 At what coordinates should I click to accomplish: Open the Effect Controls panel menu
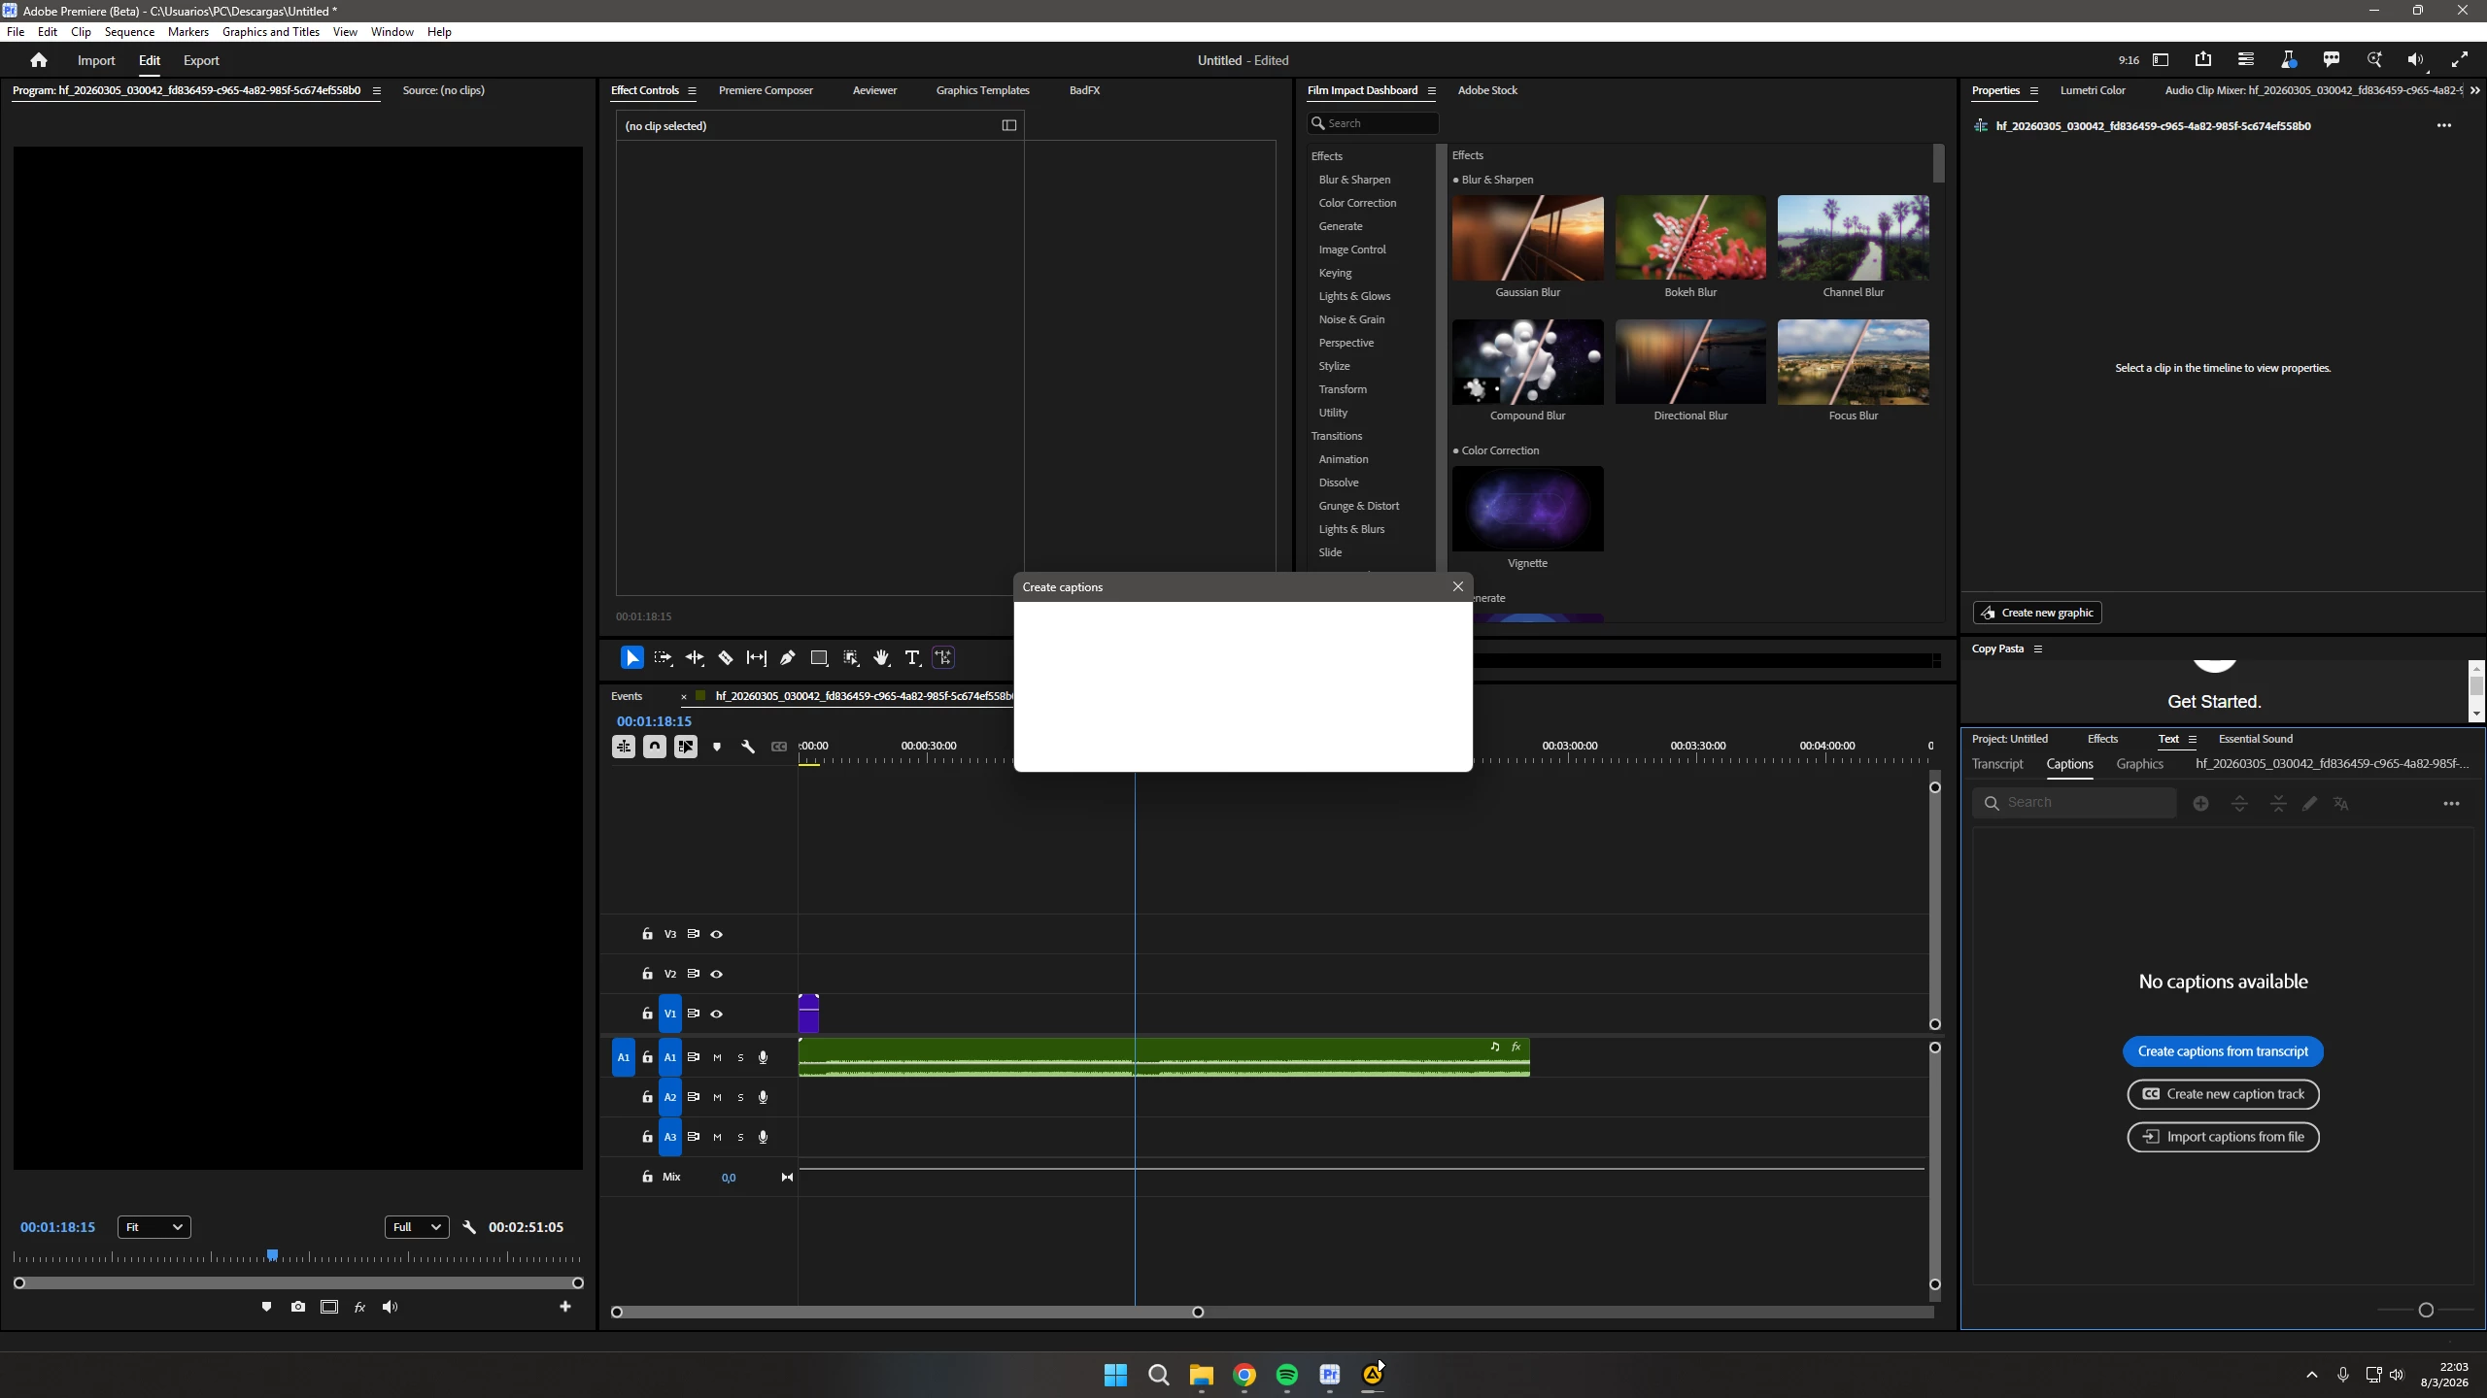(692, 90)
